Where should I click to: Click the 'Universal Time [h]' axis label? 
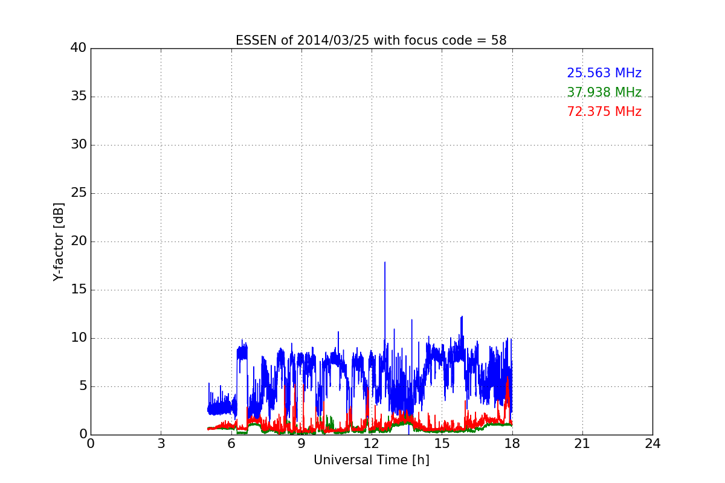372,460
